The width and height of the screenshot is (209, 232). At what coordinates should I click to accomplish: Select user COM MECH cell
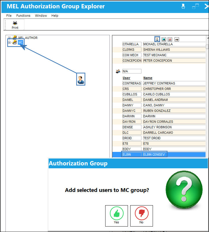132,55
